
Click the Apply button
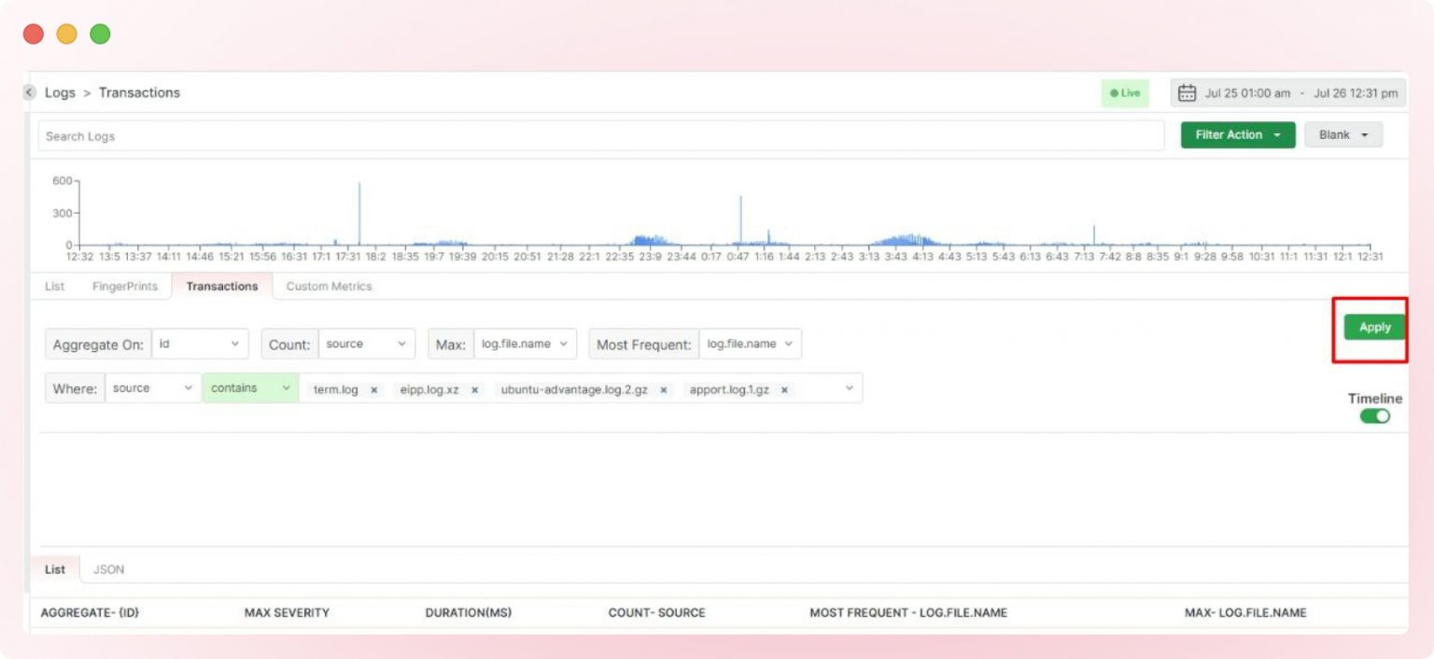pos(1373,327)
